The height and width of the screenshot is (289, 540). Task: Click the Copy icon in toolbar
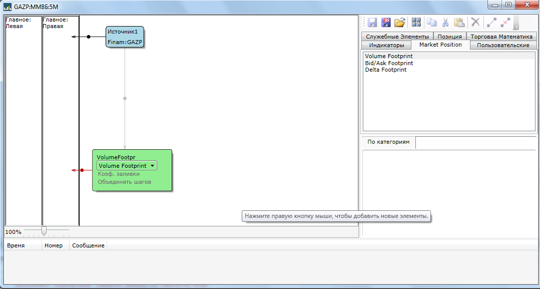[x=432, y=23]
